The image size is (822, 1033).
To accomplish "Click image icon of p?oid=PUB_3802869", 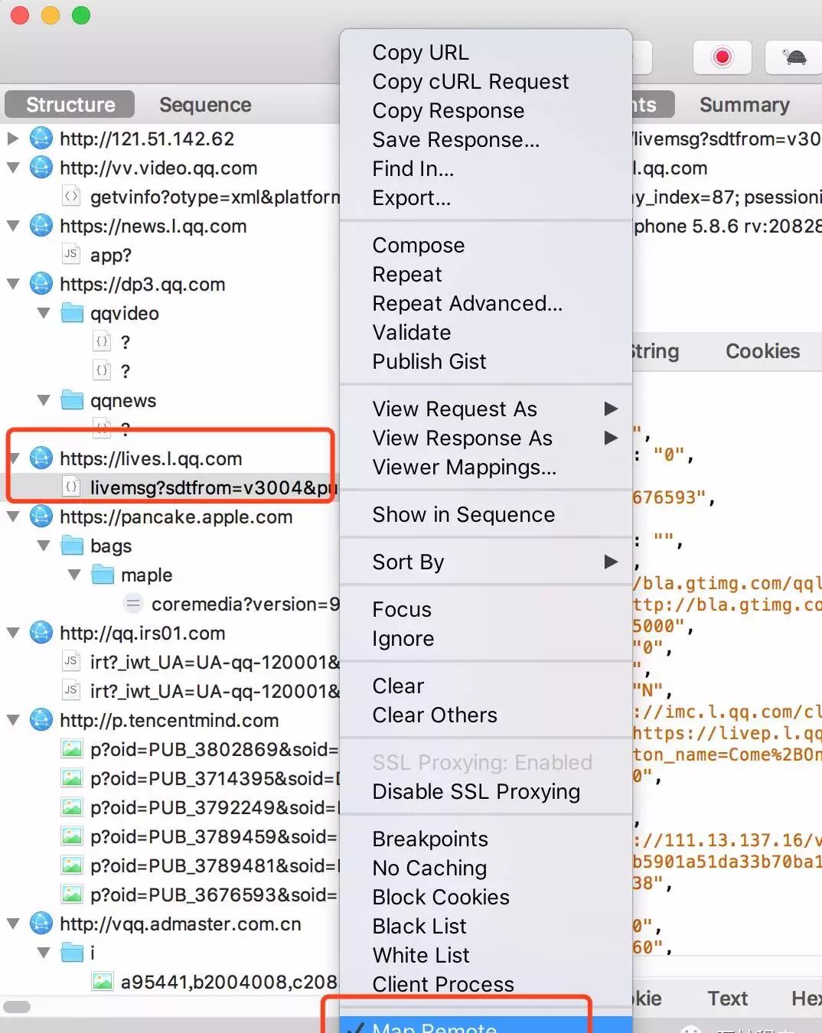I will [x=71, y=749].
